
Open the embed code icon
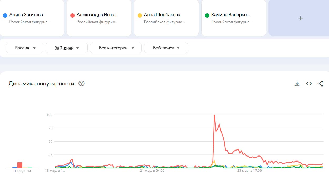click(309, 84)
